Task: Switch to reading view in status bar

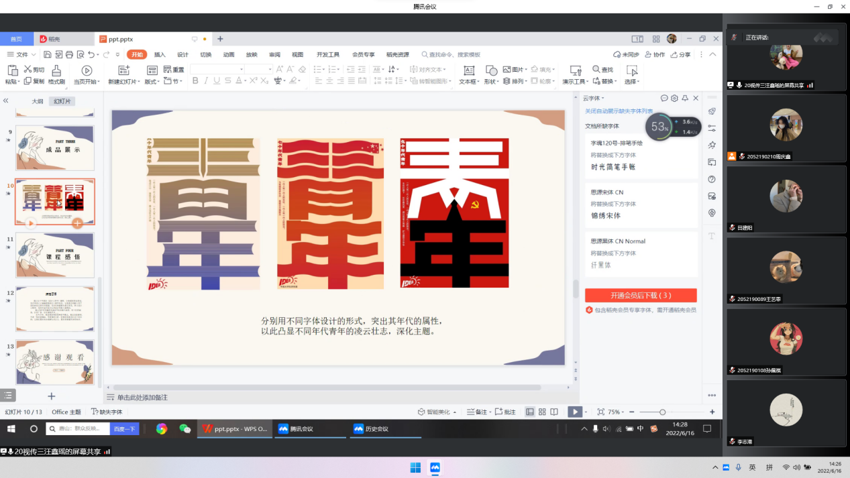Action: click(555, 412)
